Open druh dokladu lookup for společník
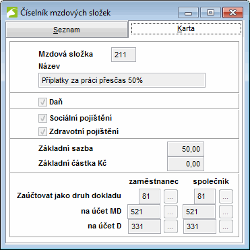The image size is (250, 250). [x=226, y=196]
